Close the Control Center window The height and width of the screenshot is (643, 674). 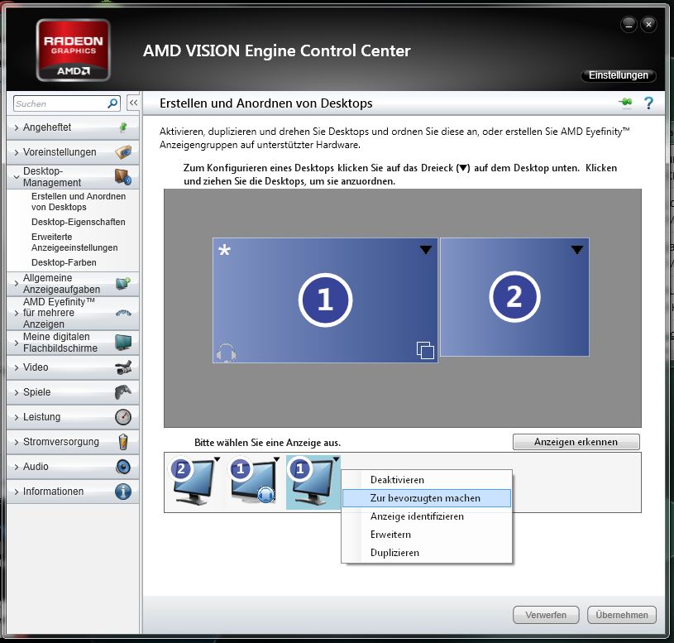point(648,25)
